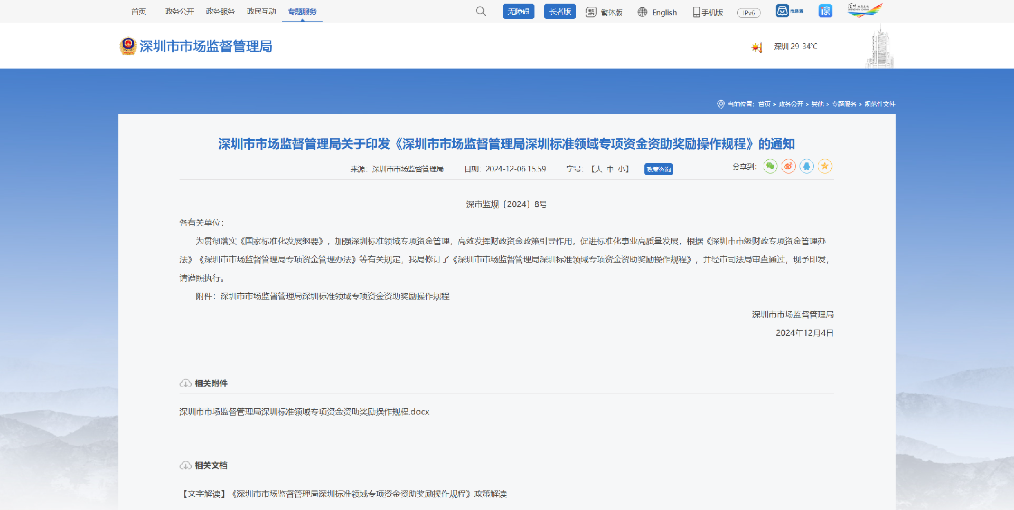This screenshot has height=510, width=1014.
Task: Open the site search
Action: pos(480,11)
